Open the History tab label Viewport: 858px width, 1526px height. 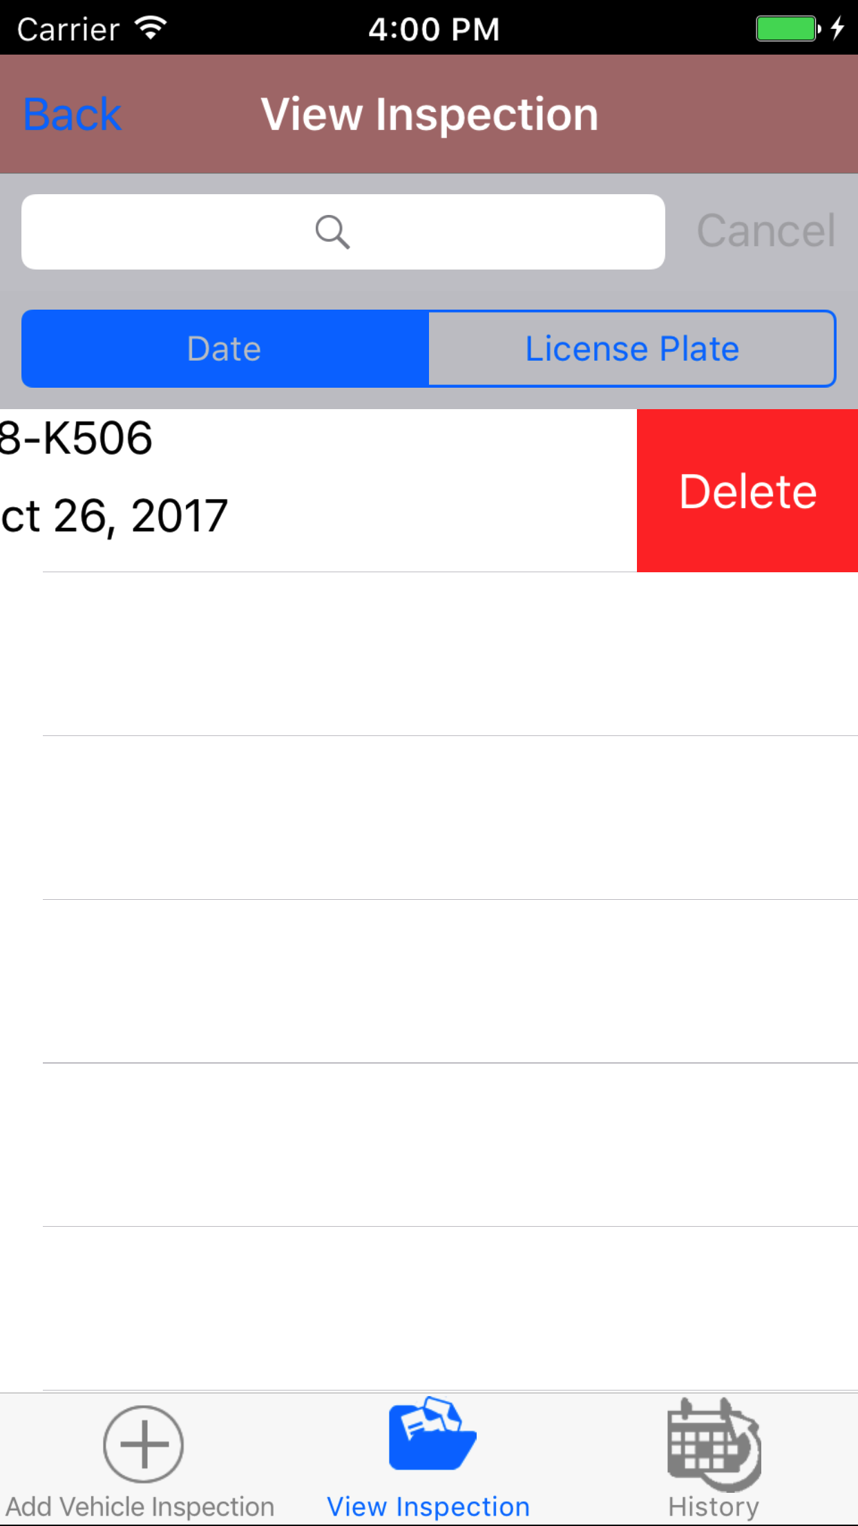click(x=714, y=1507)
